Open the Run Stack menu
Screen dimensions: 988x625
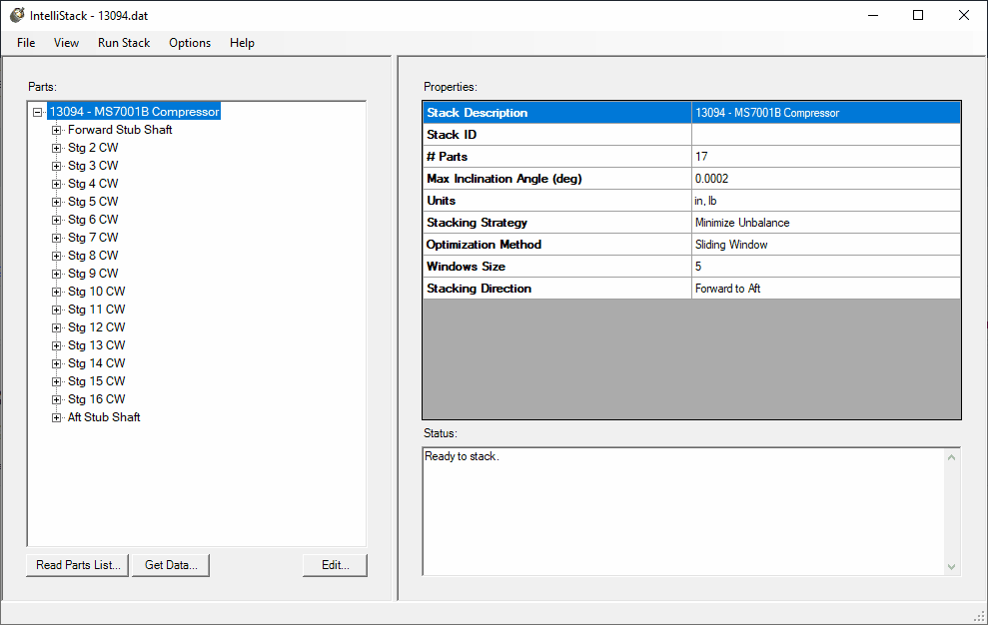coord(124,43)
